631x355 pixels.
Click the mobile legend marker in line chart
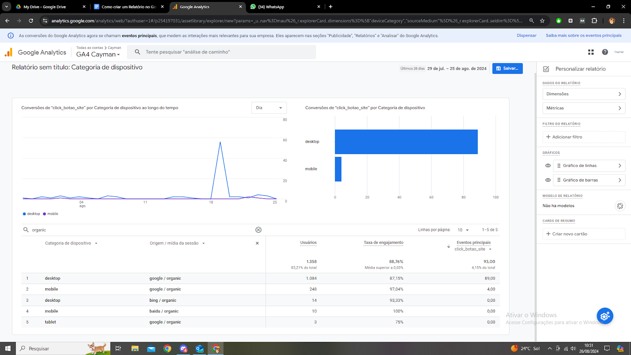(45, 214)
